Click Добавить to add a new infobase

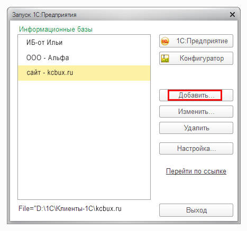pos(196,95)
